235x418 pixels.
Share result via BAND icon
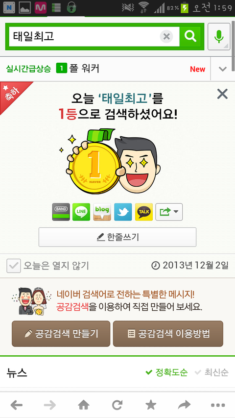click(61, 212)
